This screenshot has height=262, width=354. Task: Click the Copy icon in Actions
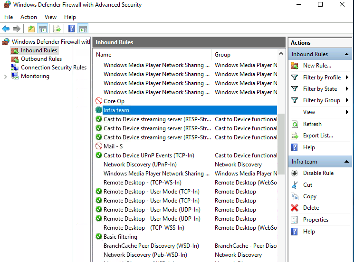[295, 196]
